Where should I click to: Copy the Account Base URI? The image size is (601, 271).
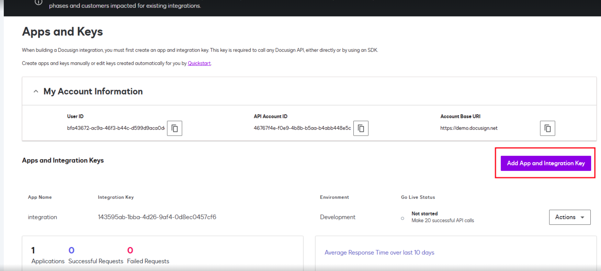pyautogui.click(x=547, y=128)
